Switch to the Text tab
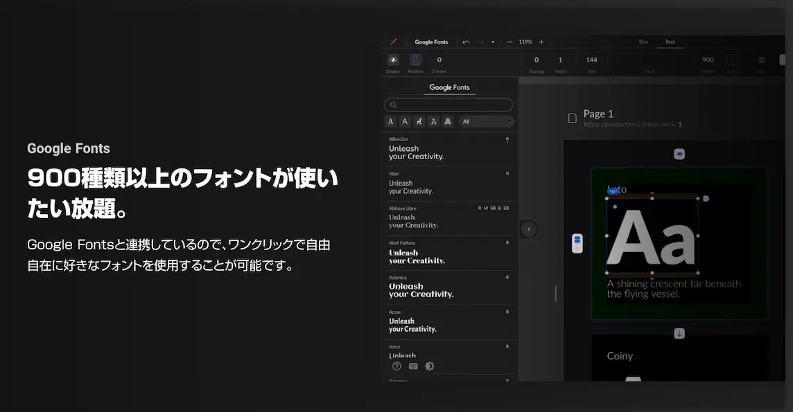Image resolution: width=793 pixels, height=412 pixels. click(670, 42)
